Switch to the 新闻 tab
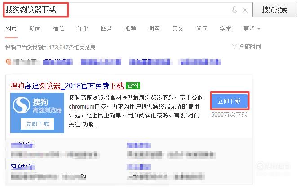 35,29
